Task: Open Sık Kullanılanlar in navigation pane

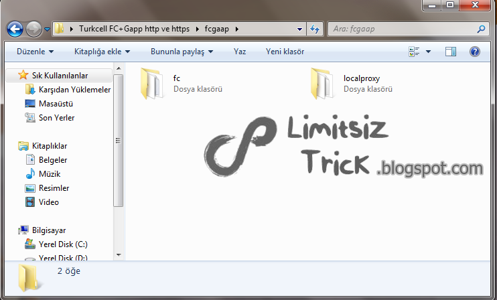Action: 60,76
